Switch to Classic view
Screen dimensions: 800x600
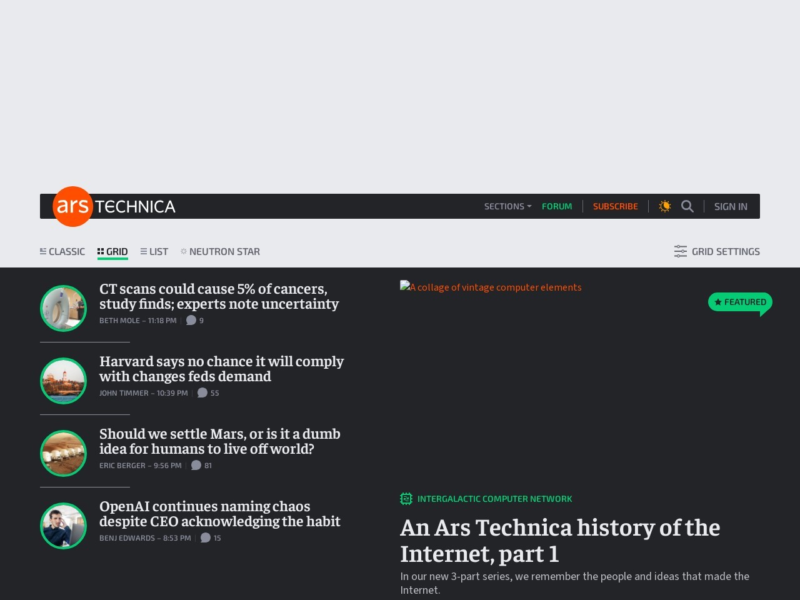62,251
